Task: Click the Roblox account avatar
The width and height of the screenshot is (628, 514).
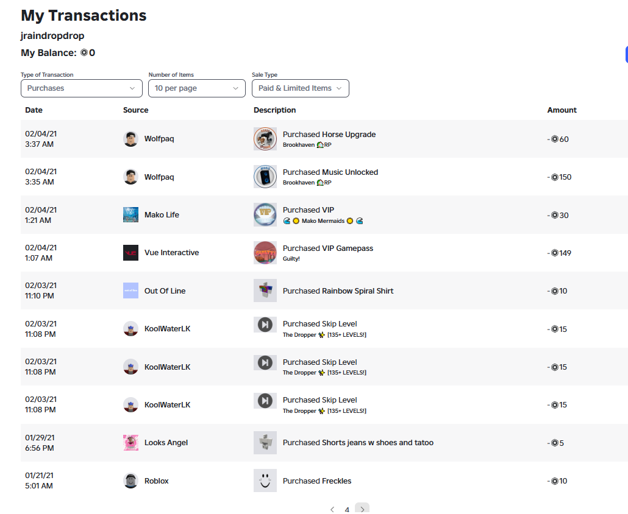Action: tap(130, 481)
